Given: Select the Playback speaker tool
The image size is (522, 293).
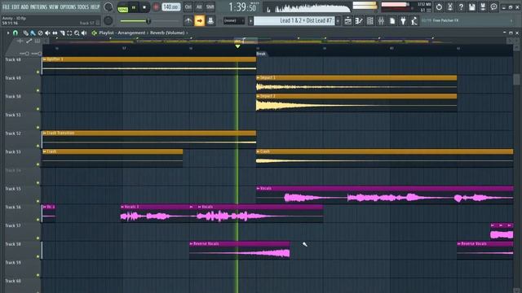Looking at the screenshot, I should pos(84,33).
